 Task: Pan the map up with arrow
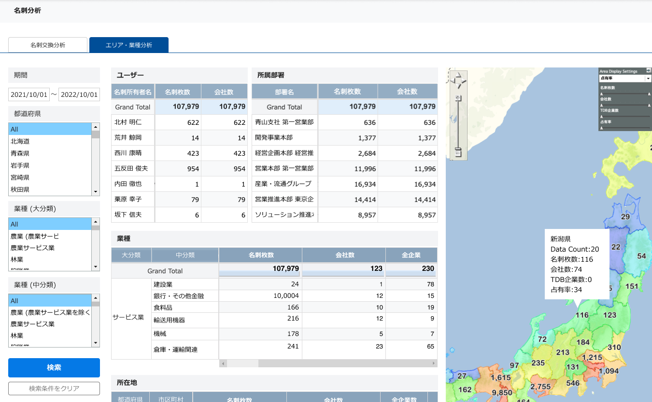click(x=458, y=74)
